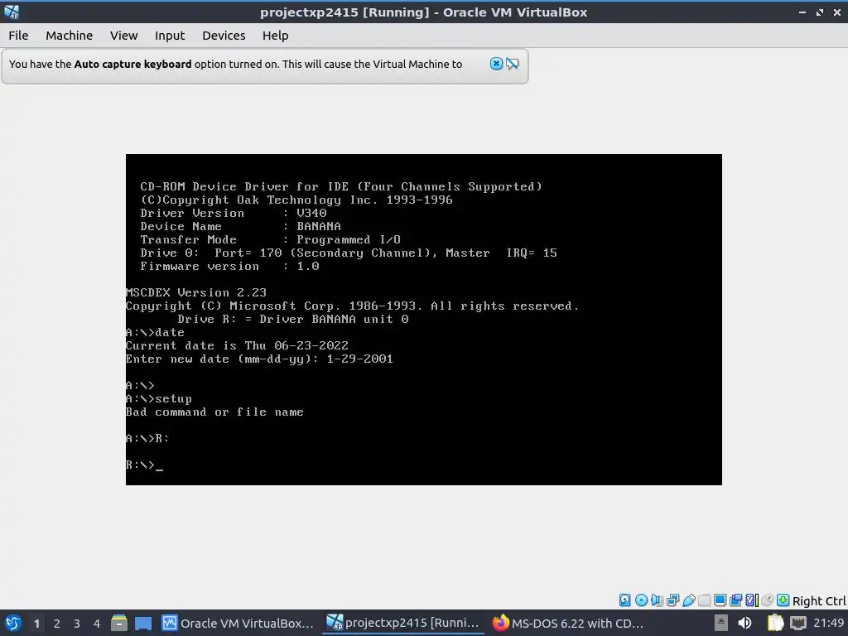Switch to workspace 3
The height and width of the screenshot is (636, 848).
coord(77,624)
